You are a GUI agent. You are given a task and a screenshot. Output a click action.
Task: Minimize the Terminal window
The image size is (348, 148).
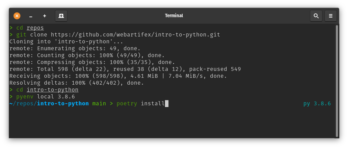31,16
